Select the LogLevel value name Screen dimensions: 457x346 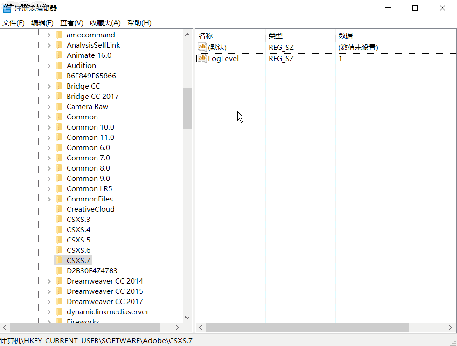[223, 59]
